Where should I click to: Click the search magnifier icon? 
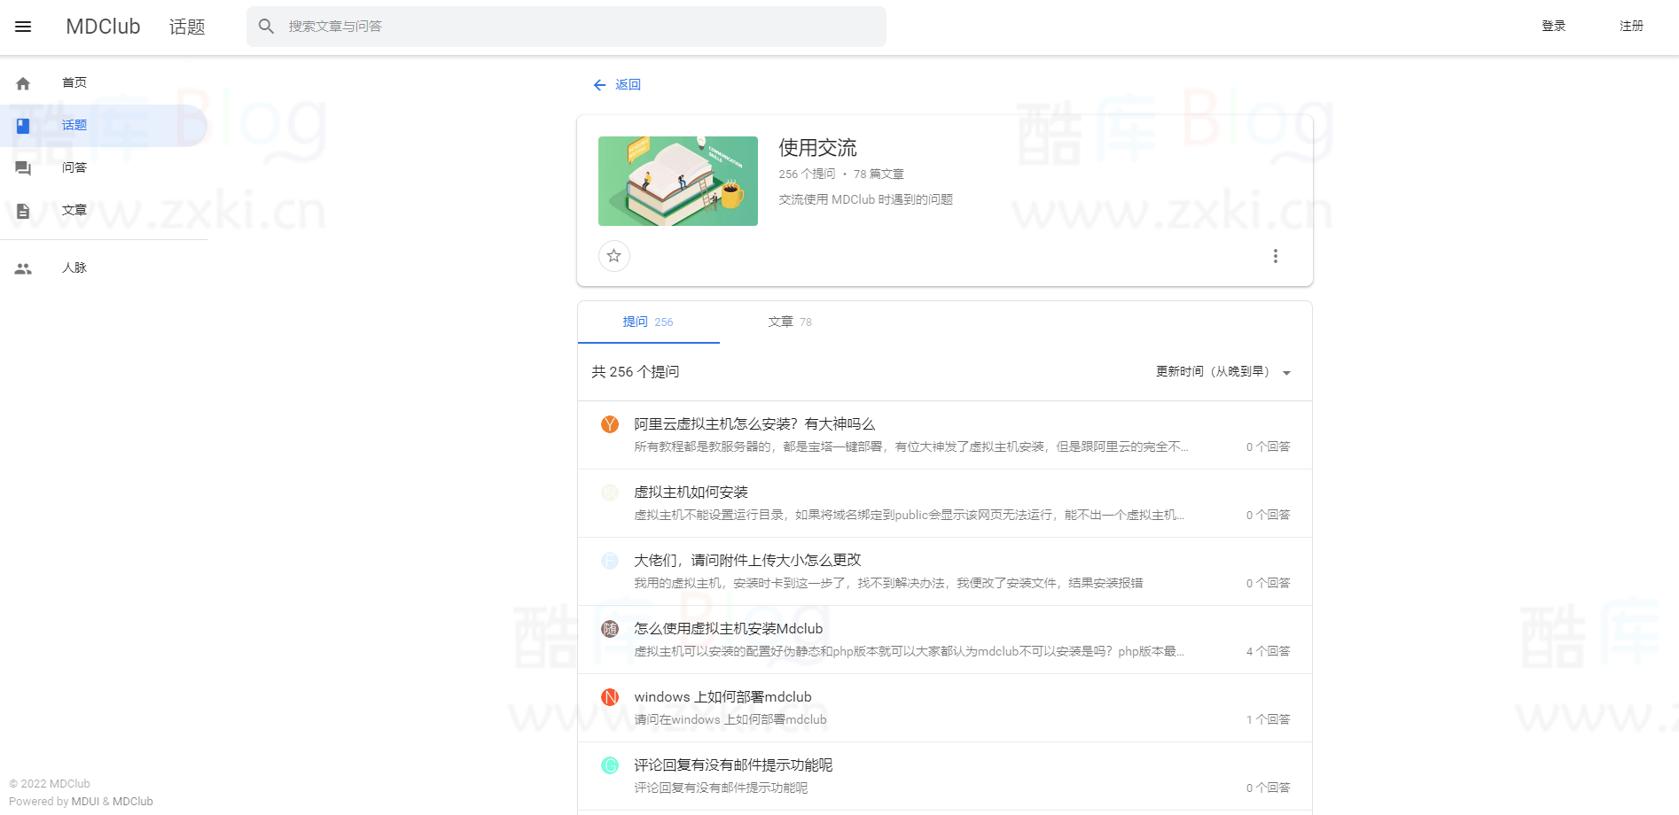[x=266, y=26]
